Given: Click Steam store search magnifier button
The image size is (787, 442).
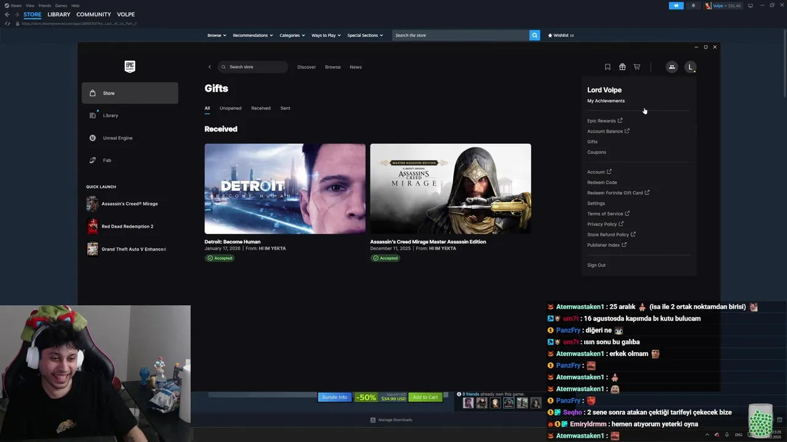Looking at the screenshot, I should [534, 35].
